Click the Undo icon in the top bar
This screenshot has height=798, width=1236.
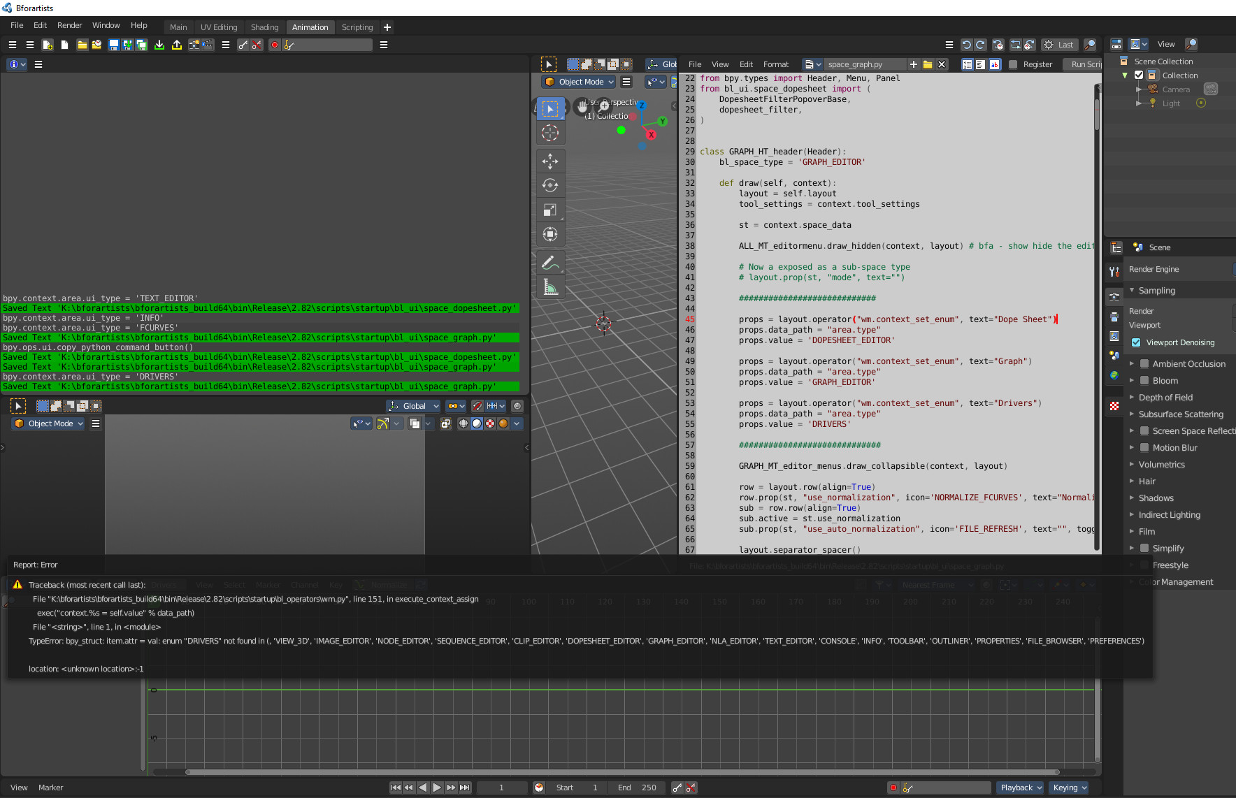[x=966, y=45]
